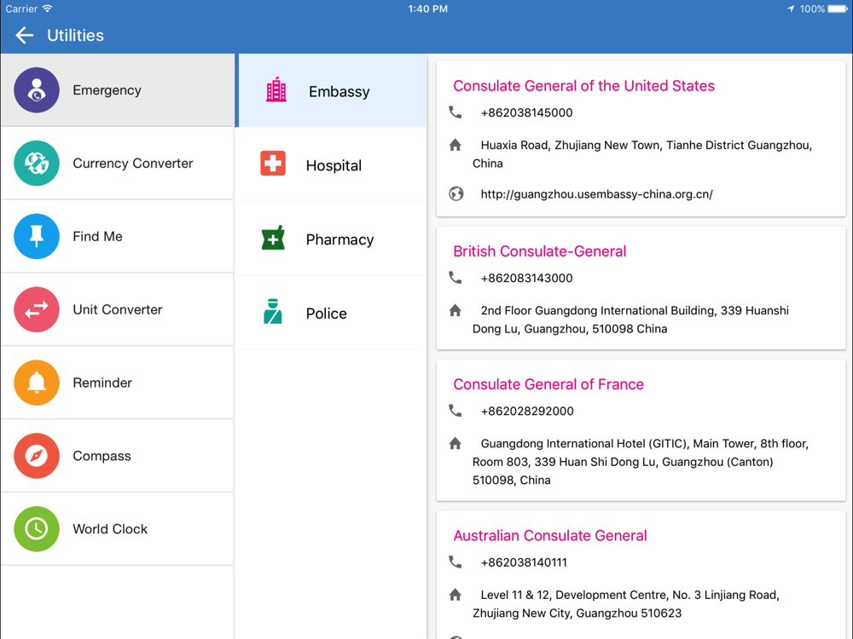Tap Australian Consulate General title
The height and width of the screenshot is (639, 853).
pos(550,536)
